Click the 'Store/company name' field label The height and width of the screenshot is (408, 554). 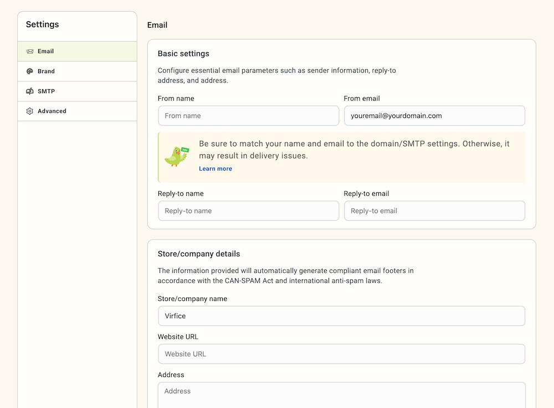(192, 299)
